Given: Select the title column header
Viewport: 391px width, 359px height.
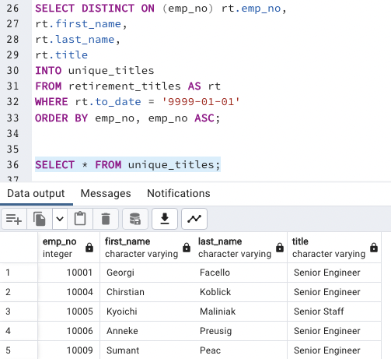Looking at the screenshot, I should pos(334,248).
